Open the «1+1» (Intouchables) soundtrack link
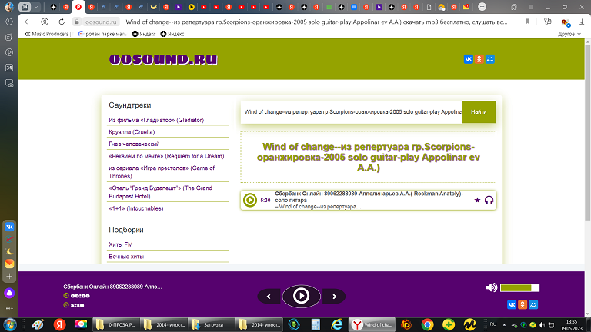 point(136,208)
